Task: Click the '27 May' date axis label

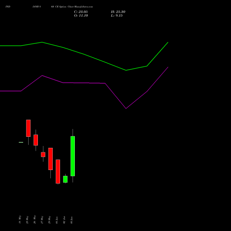Action: (x=42, y=219)
